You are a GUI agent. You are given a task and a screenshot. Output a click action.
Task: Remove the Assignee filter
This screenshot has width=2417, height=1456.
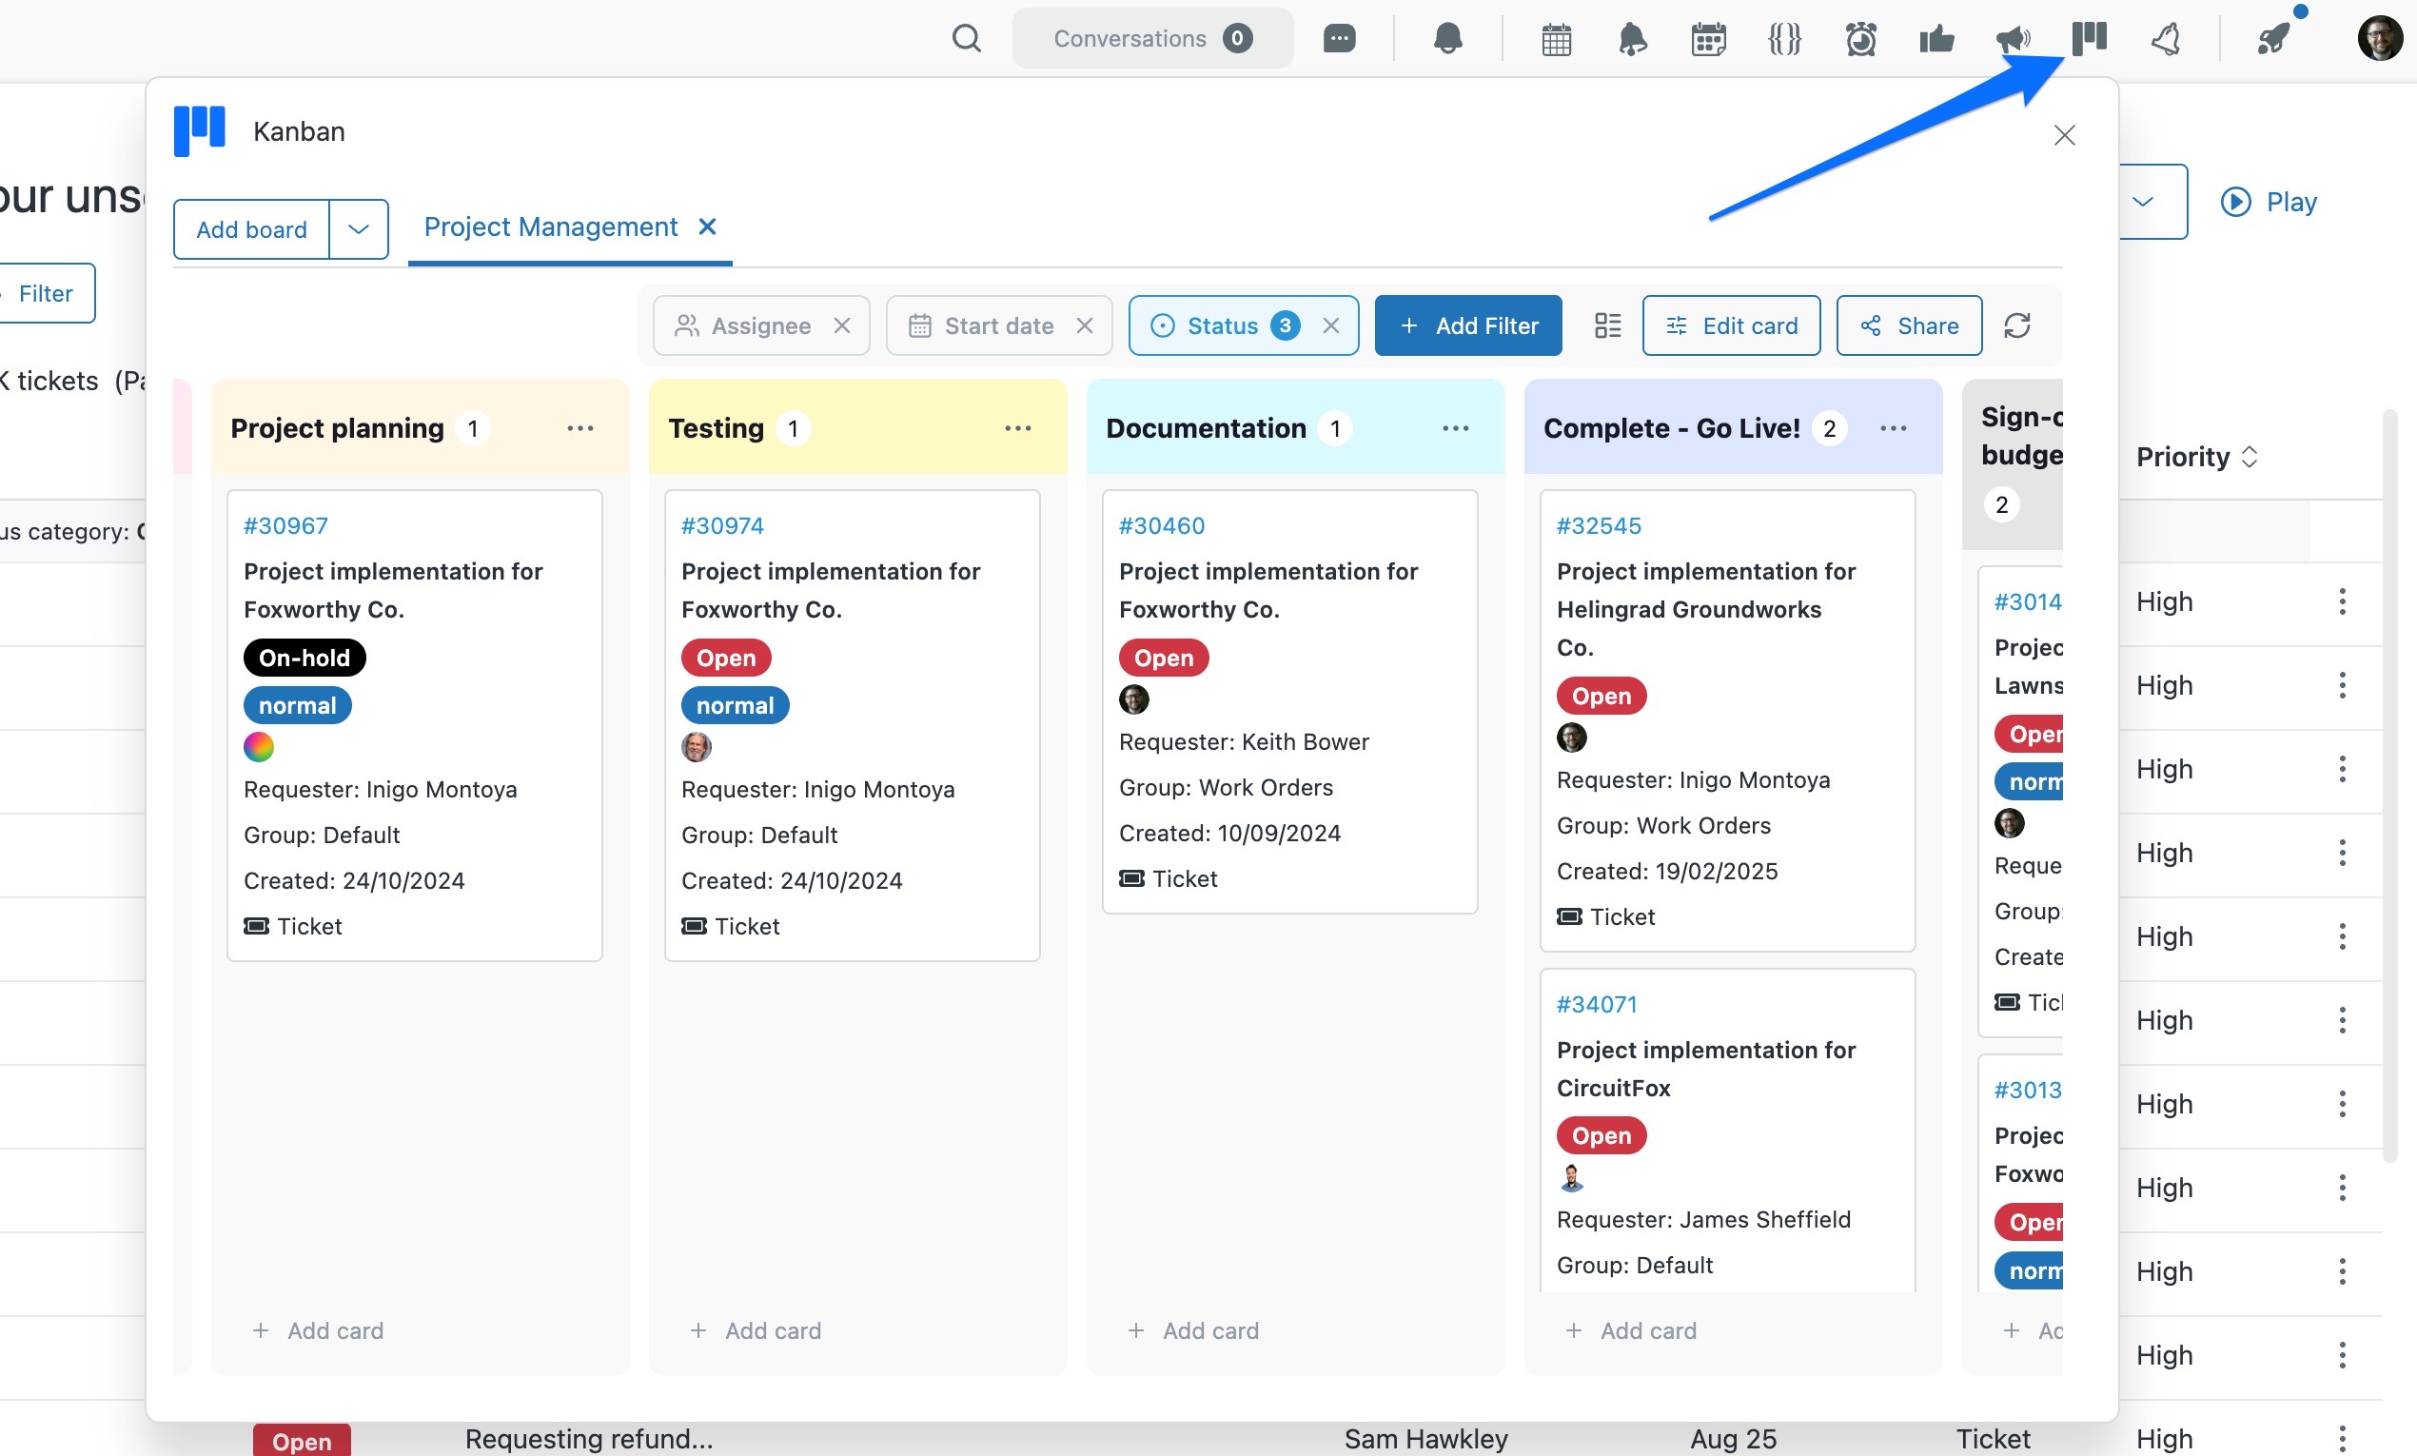(841, 325)
